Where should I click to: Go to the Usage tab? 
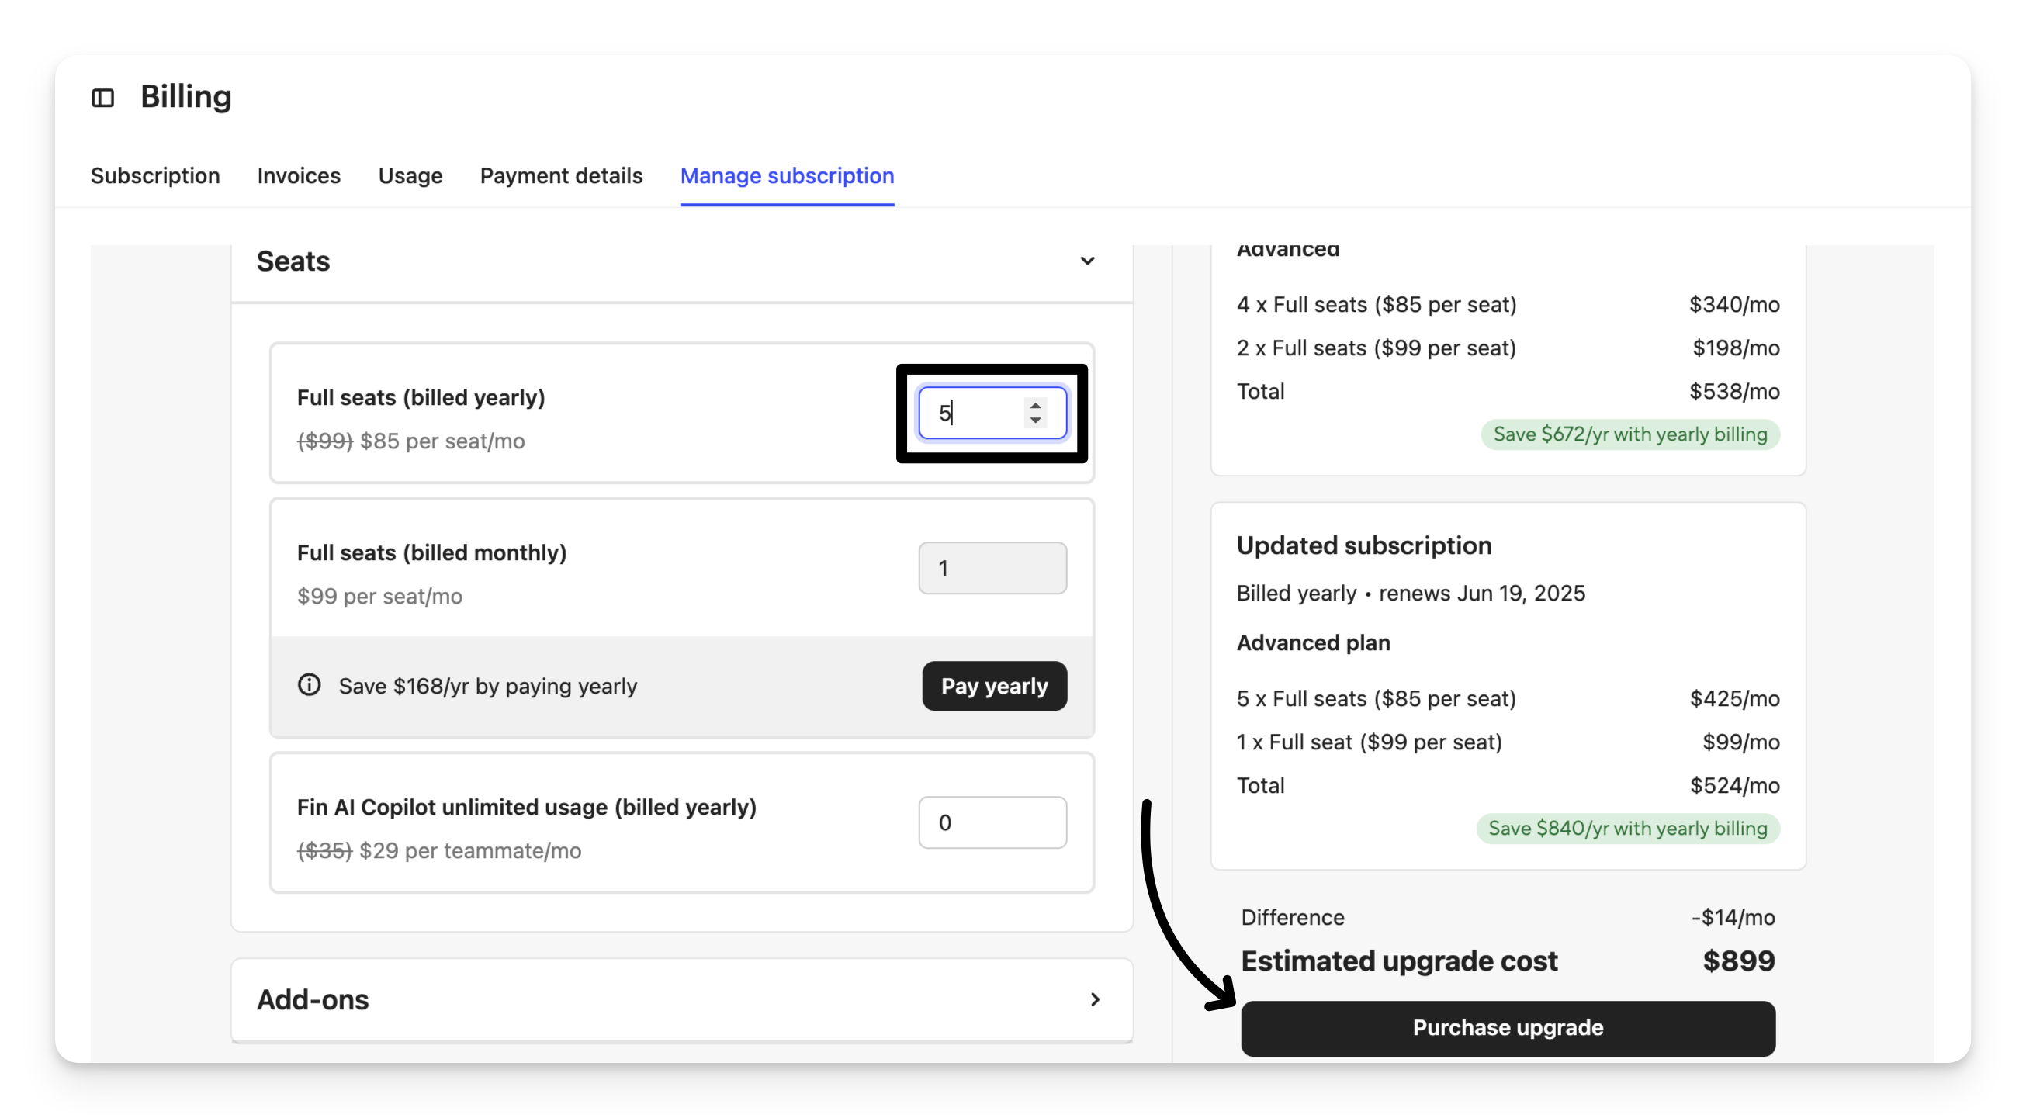click(410, 175)
